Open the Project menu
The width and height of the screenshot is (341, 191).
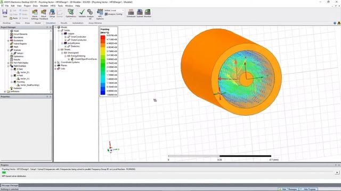coord(27,6)
